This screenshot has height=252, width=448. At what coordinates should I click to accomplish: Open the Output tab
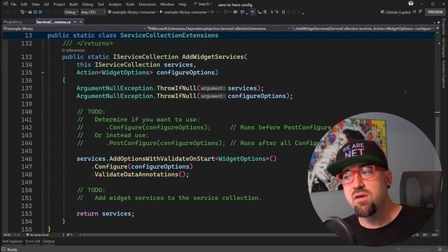(48, 241)
